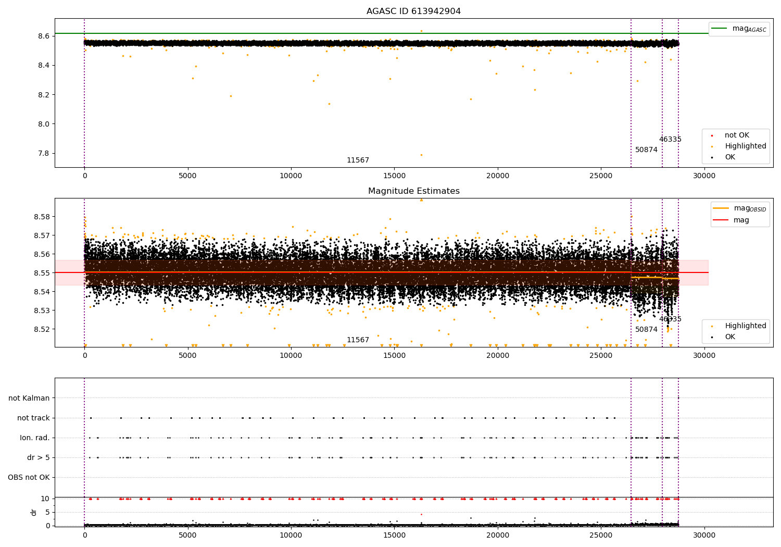Click 50874 annotation in Magnitude Estimates plot
Viewport: 781px width, 547px height.
(x=646, y=330)
